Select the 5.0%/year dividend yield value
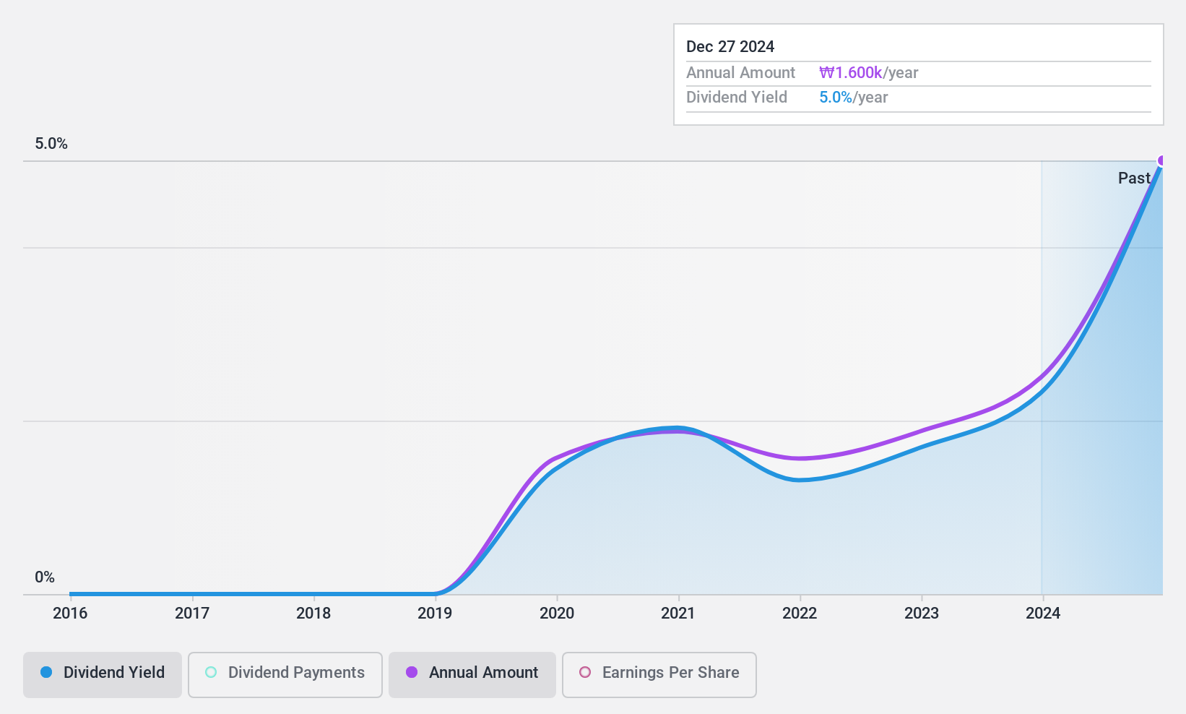1186x714 pixels. pos(854,98)
